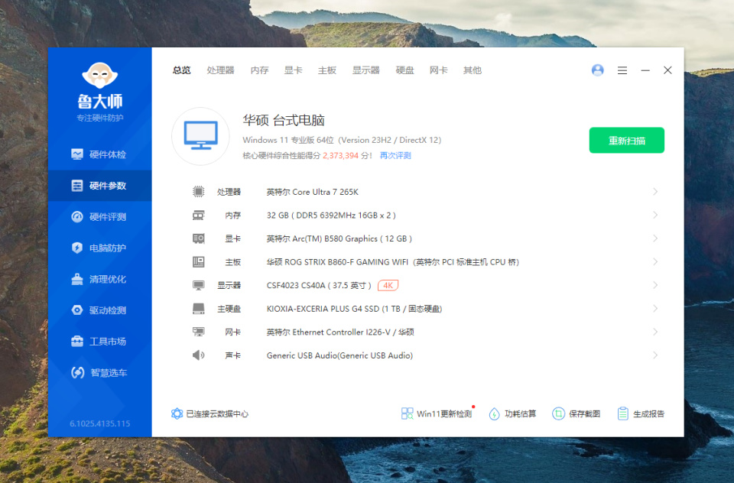734x483 pixels.
Task: Open the hamburger main menu icon
Action: point(622,70)
